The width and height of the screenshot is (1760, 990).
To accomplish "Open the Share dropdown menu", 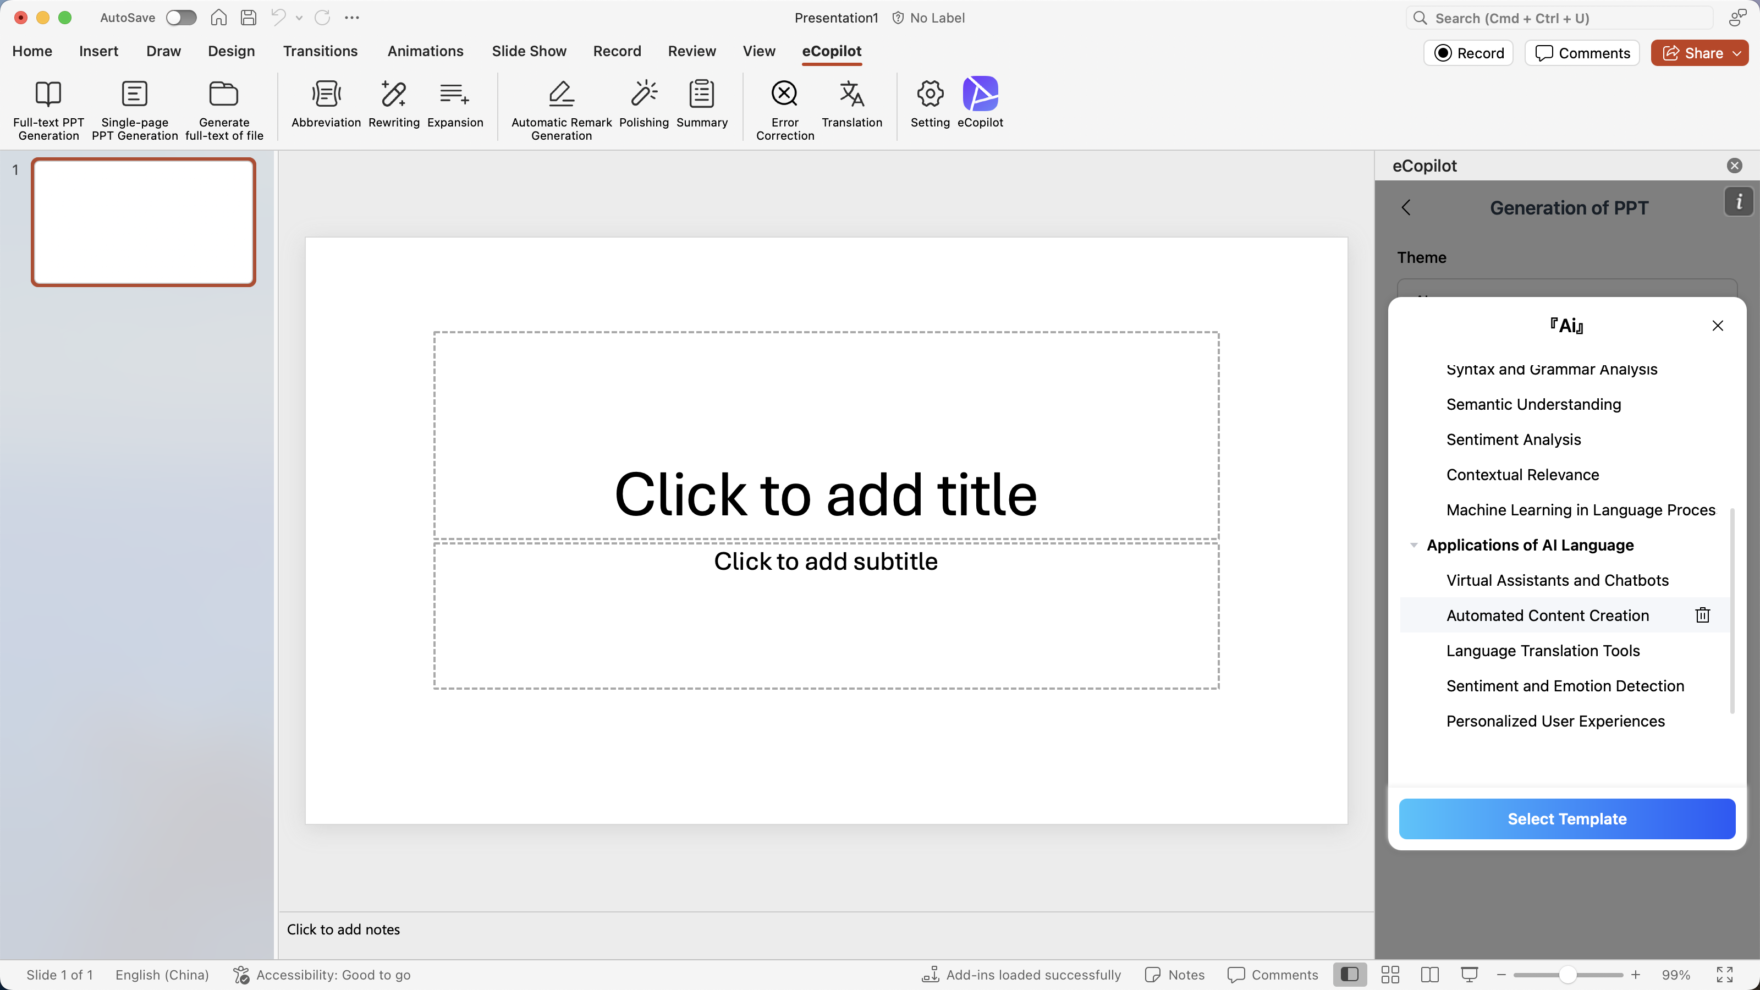I will 1737,53.
